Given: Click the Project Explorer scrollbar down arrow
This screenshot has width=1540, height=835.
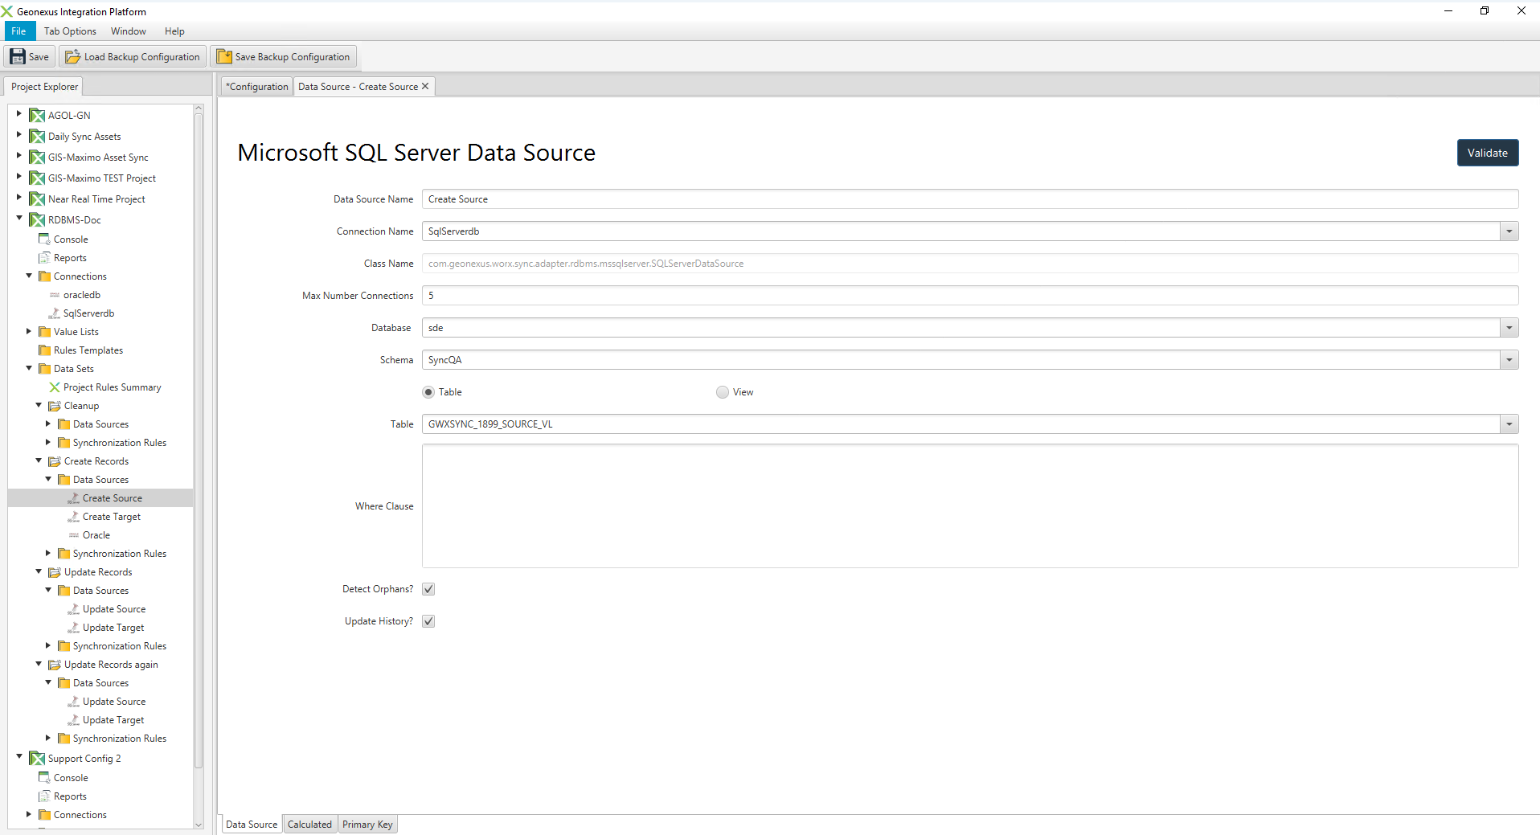Looking at the screenshot, I should pos(199,825).
